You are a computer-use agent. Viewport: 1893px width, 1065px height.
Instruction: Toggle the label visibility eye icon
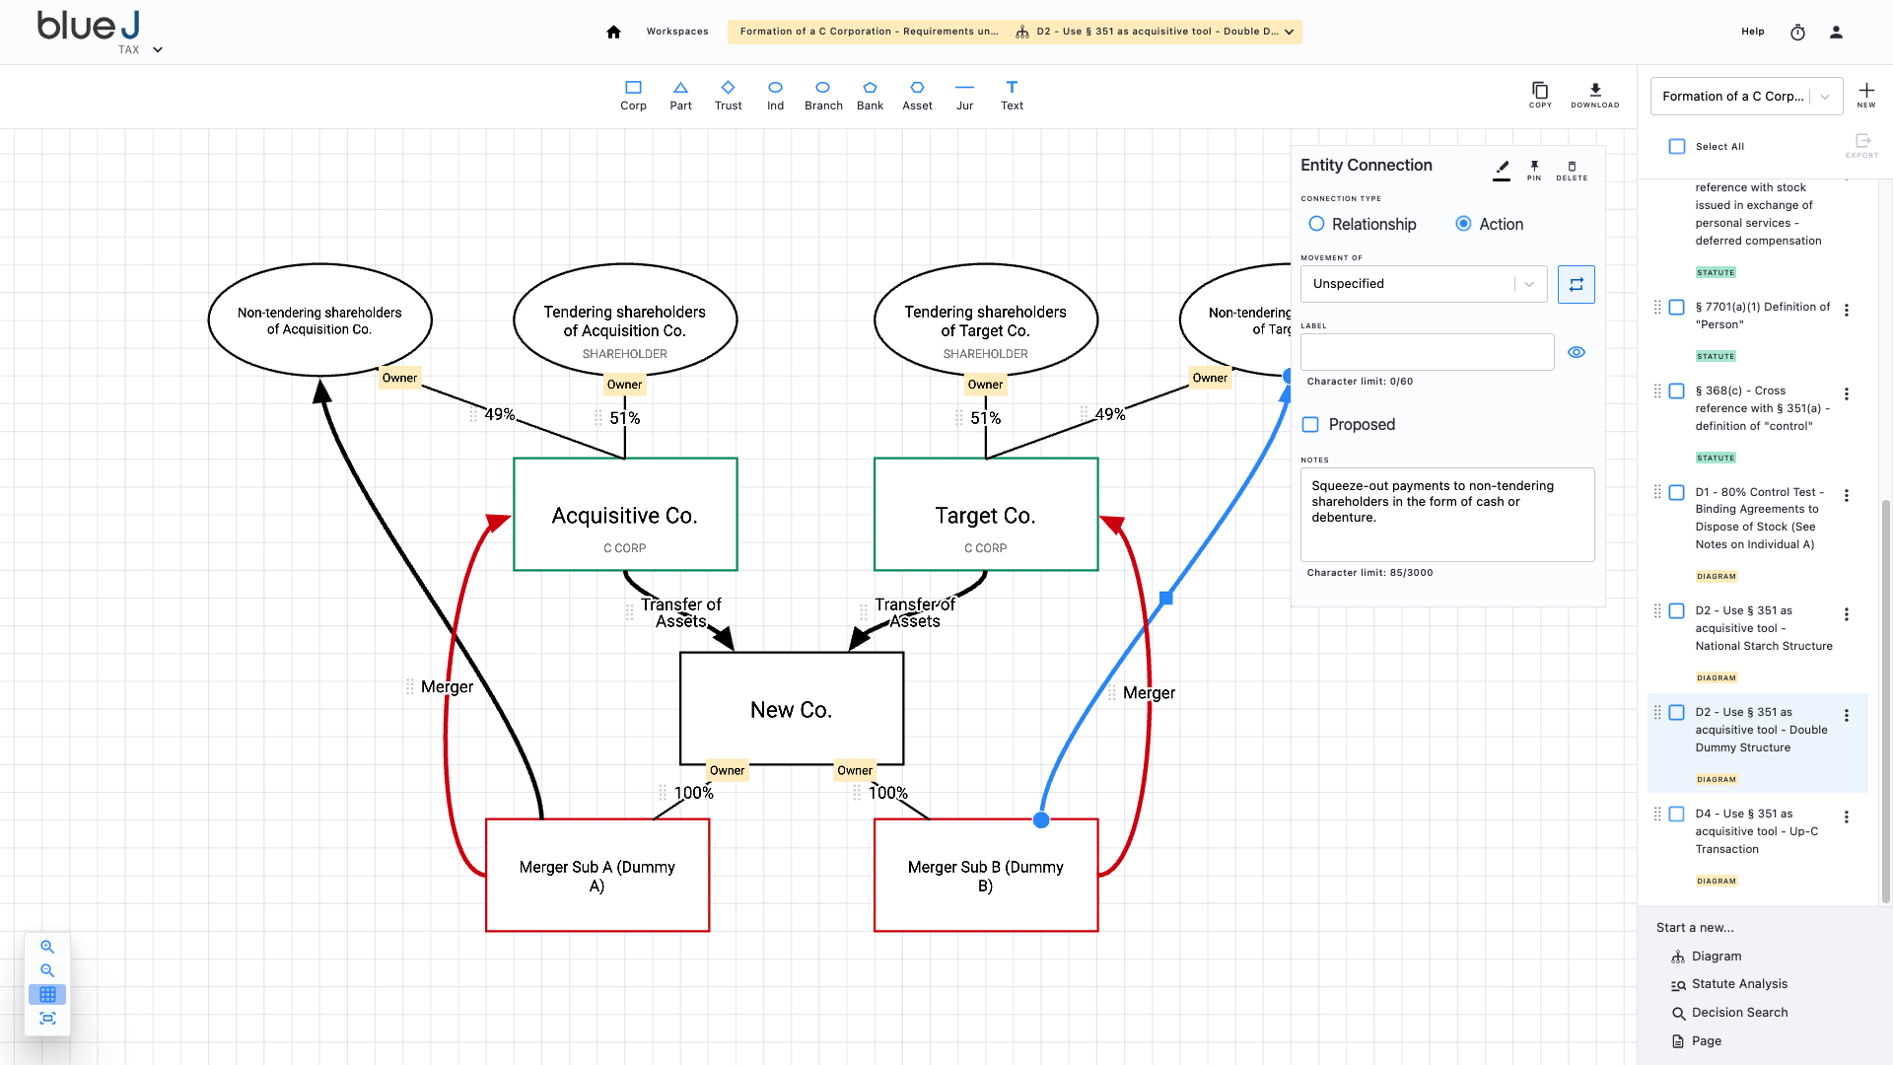(1576, 351)
